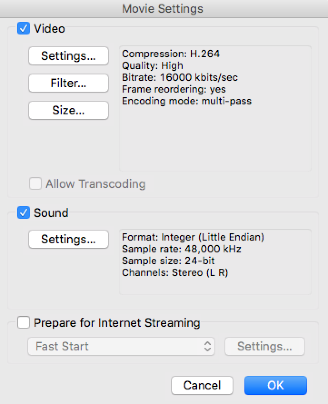Click the Format: Integer (Little Endian) line
The image size is (328, 404).
pyautogui.click(x=193, y=237)
